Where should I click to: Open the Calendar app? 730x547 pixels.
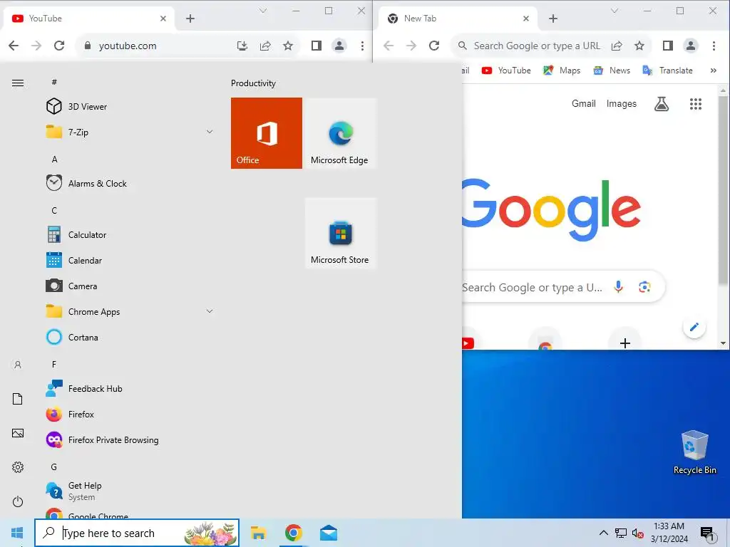click(x=130, y=260)
